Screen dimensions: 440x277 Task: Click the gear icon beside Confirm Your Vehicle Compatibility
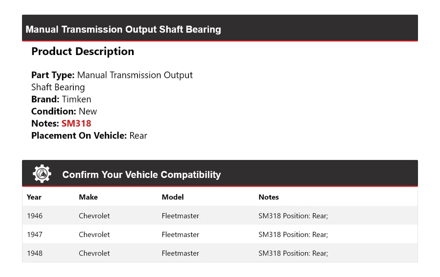[x=42, y=174]
